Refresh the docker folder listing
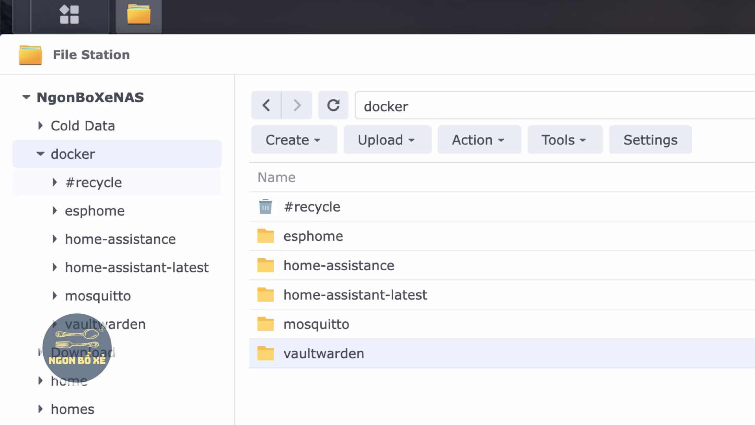This screenshot has width=755, height=425. [333, 105]
